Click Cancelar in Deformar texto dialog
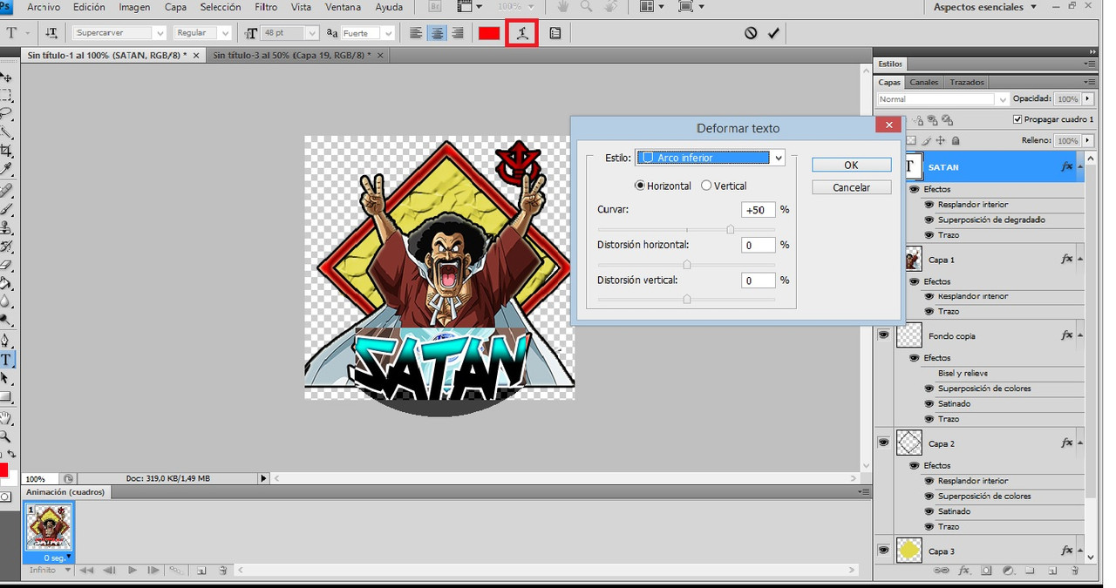 click(x=851, y=187)
